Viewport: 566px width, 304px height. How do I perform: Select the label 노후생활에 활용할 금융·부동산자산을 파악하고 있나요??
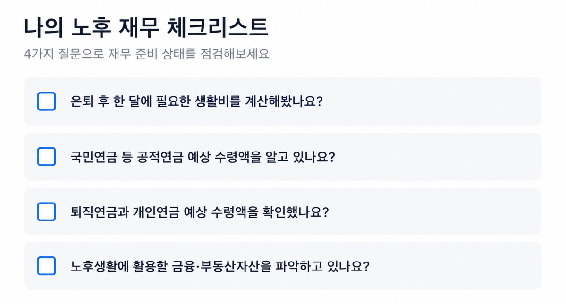(220, 266)
